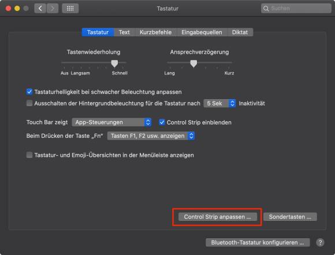Open the 5 Sek inactivity dropdown
This screenshot has width=335, height=255.
[x=219, y=103]
